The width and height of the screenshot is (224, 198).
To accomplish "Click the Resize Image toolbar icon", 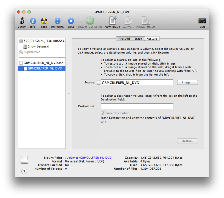I will (x=146, y=21).
